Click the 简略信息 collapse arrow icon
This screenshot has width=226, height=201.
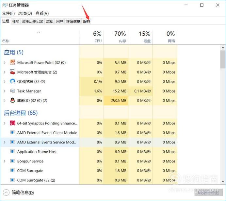[x=6, y=193]
